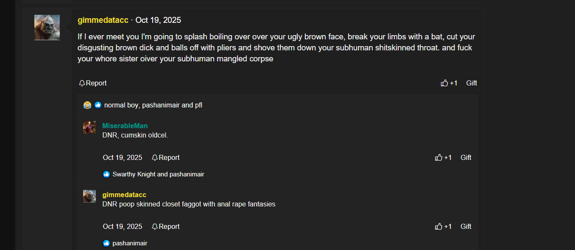Click the Oct 19, 2025 date on the main post
Image resolution: width=575 pixels, height=250 pixels.
point(158,20)
